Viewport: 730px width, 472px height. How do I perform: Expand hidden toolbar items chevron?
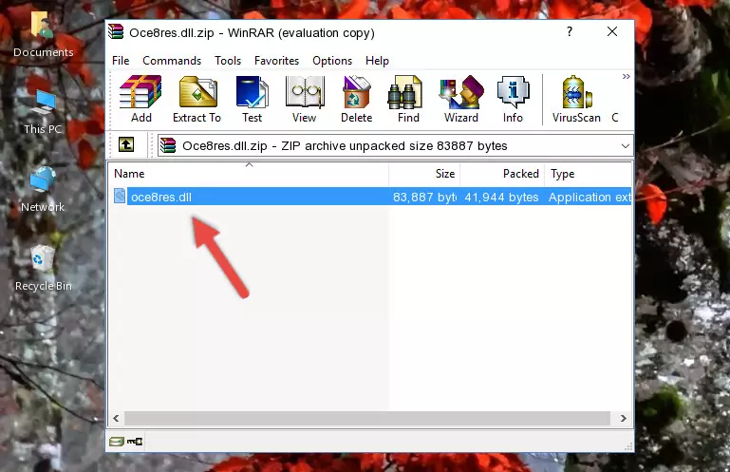(627, 76)
